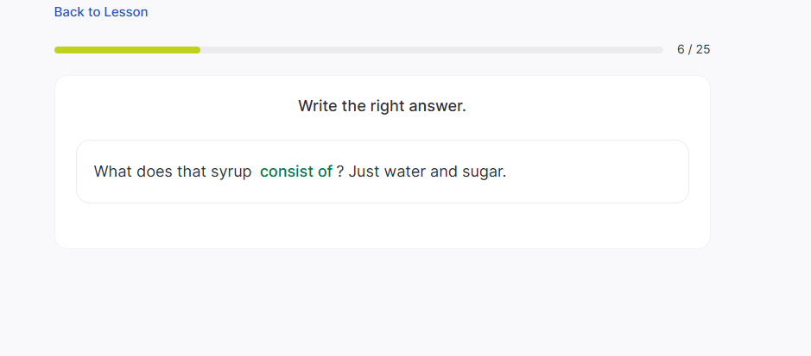811x356 pixels.
Task: Click the gray unfilled portion of progress bar
Action: point(432,50)
